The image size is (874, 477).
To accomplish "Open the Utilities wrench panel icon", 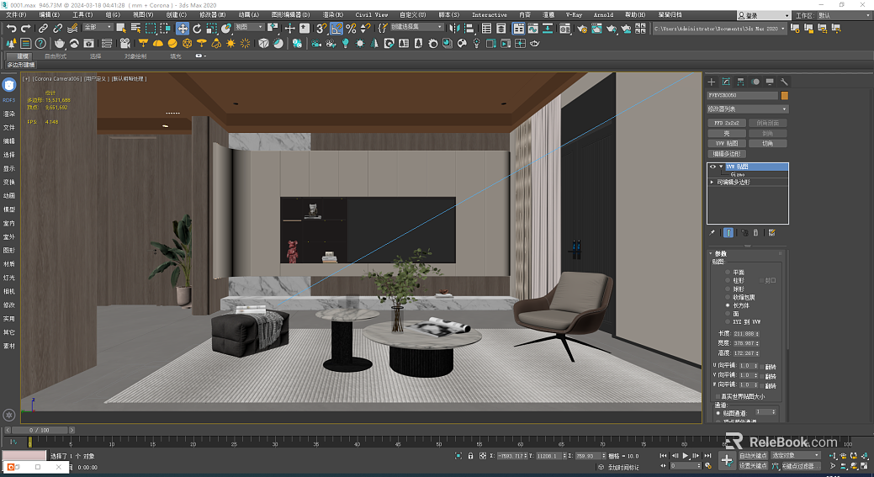I will [784, 82].
